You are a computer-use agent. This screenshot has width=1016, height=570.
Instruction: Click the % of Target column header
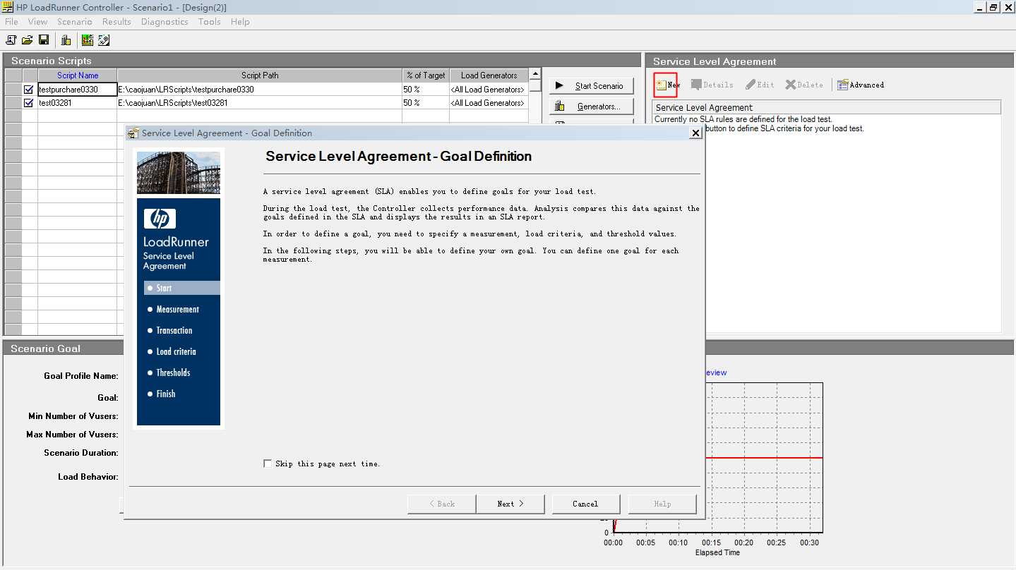426,75
